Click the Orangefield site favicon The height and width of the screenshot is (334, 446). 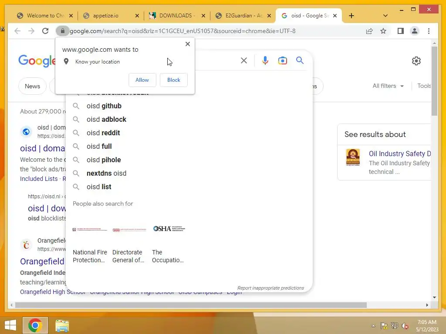pos(26,244)
